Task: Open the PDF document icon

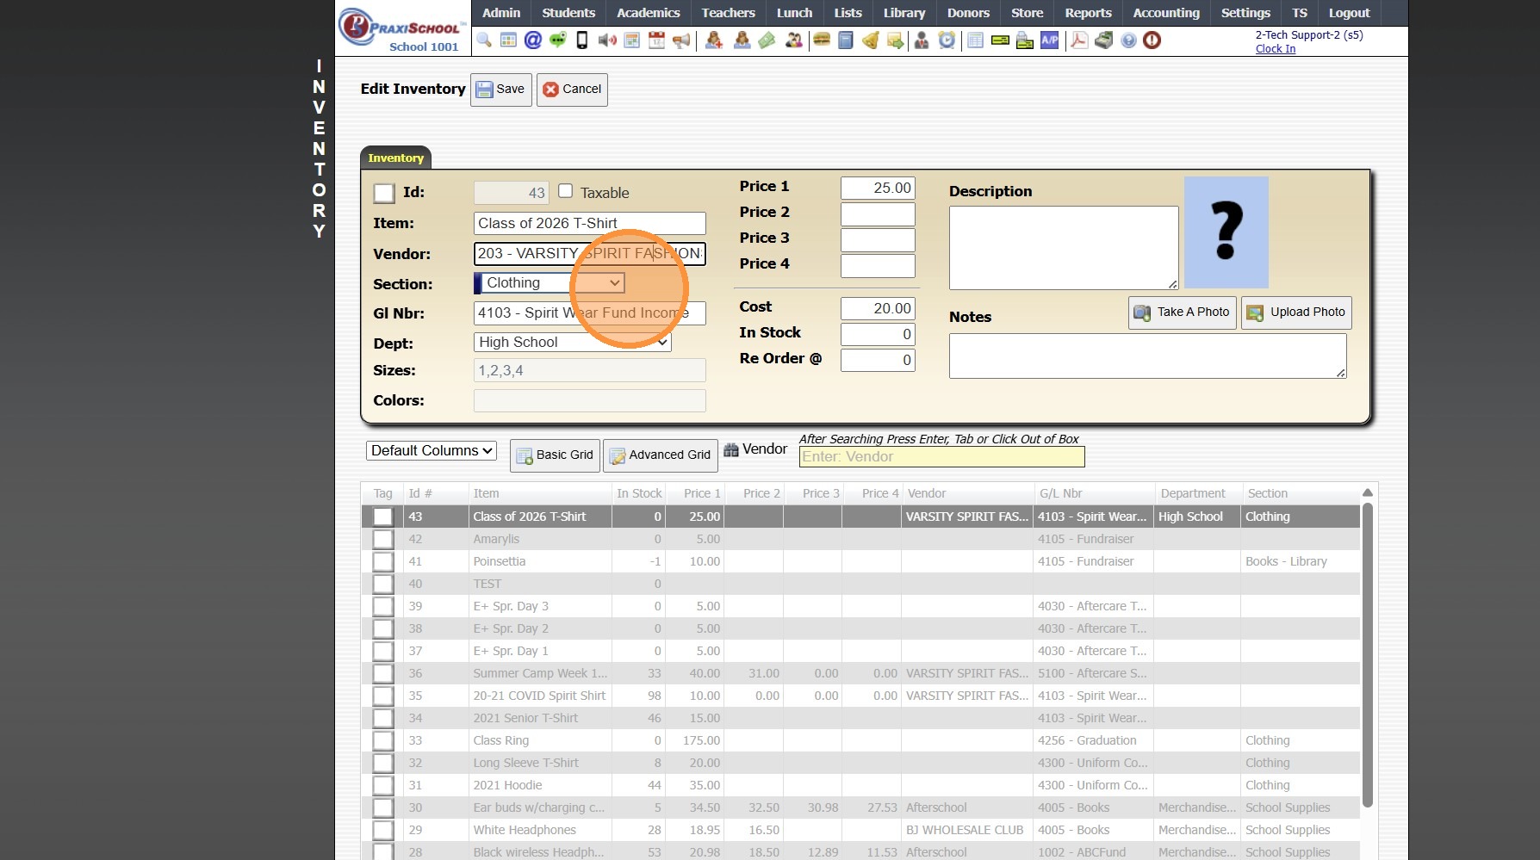Action: click(1078, 40)
